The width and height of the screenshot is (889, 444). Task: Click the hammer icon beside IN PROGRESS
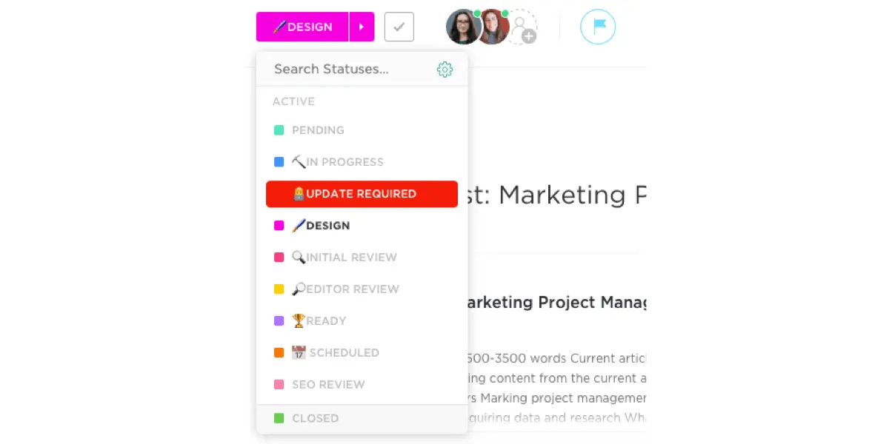[299, 162]
